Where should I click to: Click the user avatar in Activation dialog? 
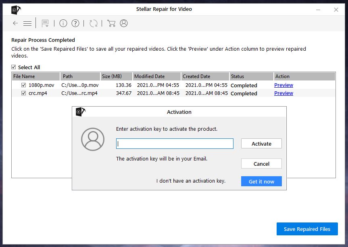pyautogui.click(x=93, y=139)
